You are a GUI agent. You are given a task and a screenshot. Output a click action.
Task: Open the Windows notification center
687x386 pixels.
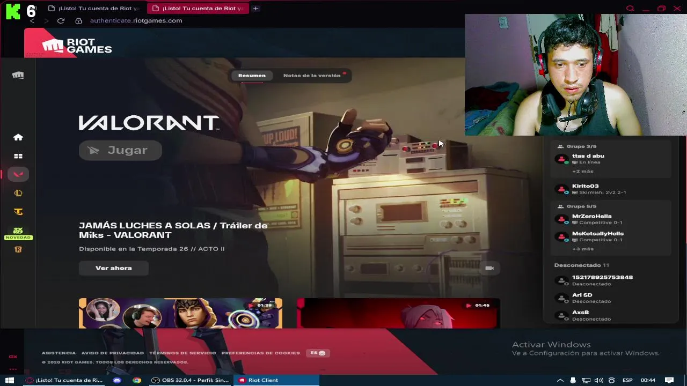(x=669, y=380)
